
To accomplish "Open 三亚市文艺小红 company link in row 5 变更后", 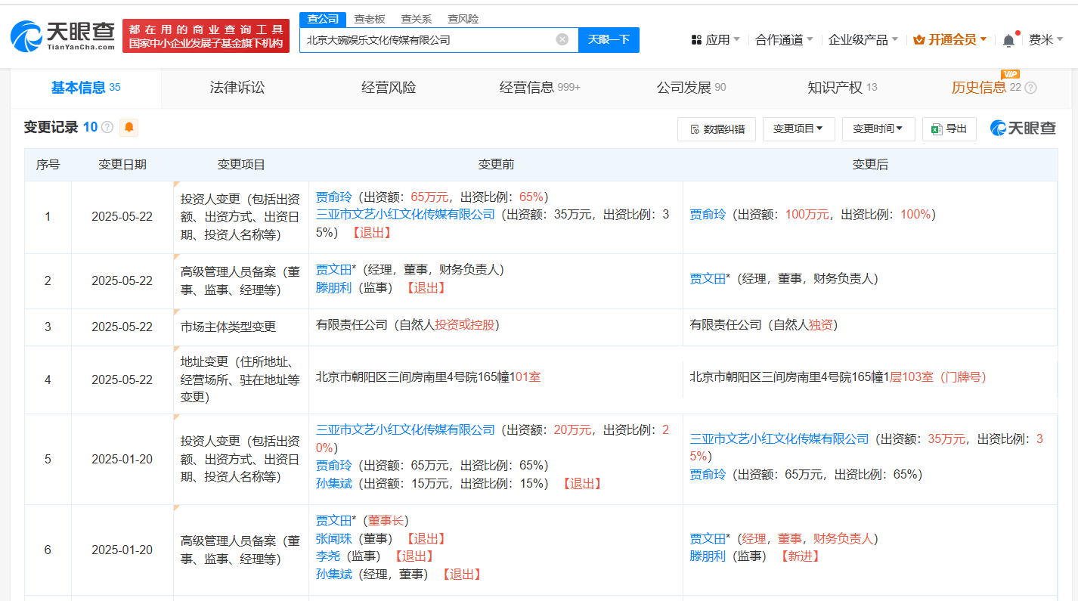I will point(779,438).
